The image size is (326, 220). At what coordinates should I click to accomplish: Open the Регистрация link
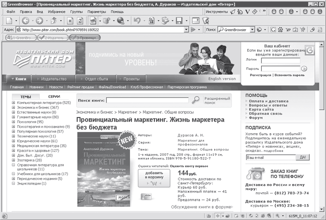[x=260, y=75]
